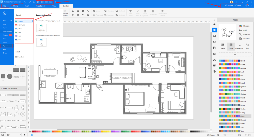Select the Convert Anchor tool

tap(65, 13)
